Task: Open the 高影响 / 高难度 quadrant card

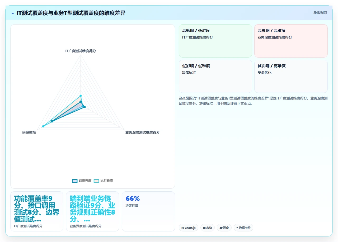Action: point(291,41)
